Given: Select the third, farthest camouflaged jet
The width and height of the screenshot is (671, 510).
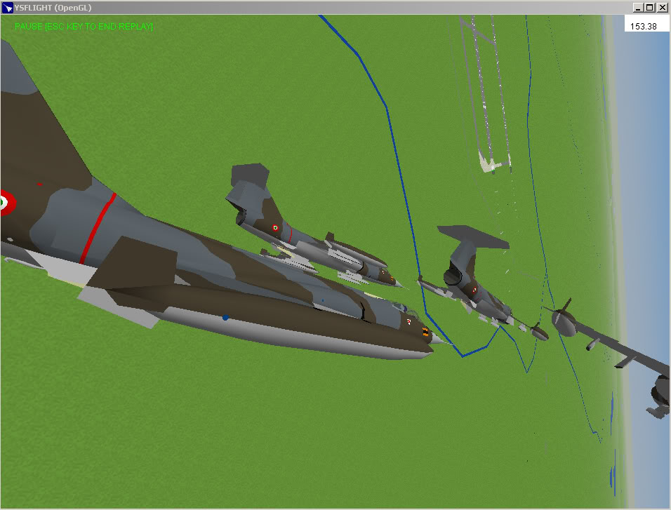Looking at the screenshot, I should click(470, 281).
